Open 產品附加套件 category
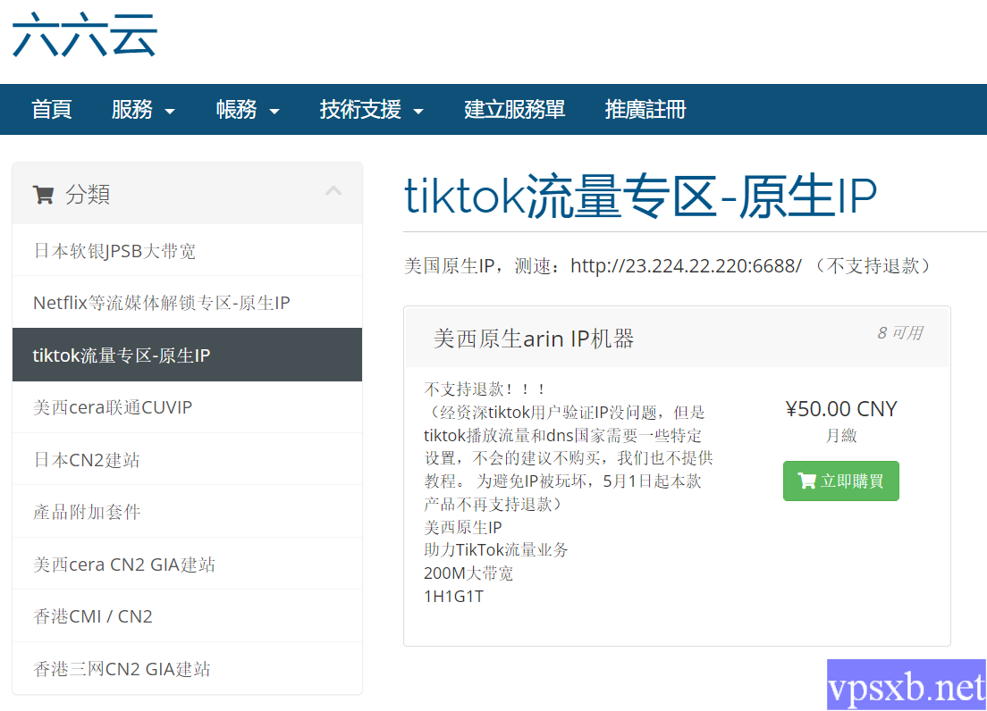The height and width of the screenshot is (711, 987). pyautogui.click(x=87, y=512)
